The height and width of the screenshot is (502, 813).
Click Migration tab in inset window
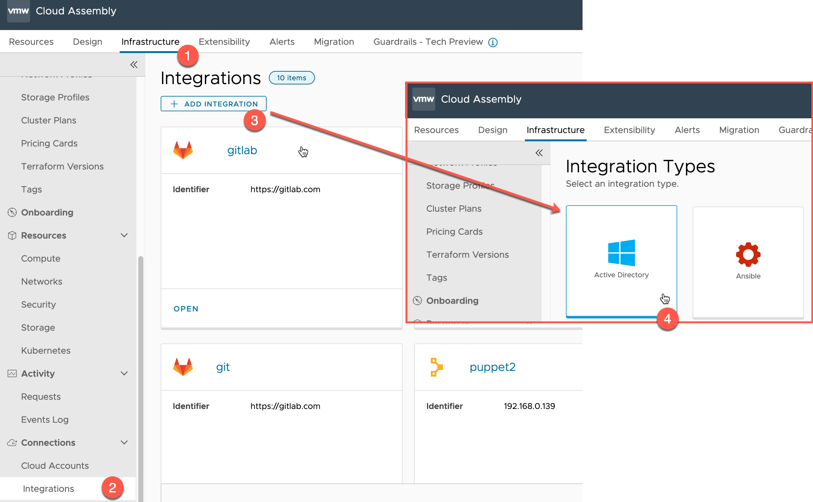pyautogui.click(x=739, y=130)
